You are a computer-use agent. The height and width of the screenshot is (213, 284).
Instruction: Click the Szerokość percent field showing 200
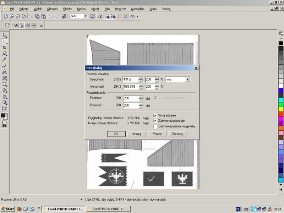(x=150, y=79)
